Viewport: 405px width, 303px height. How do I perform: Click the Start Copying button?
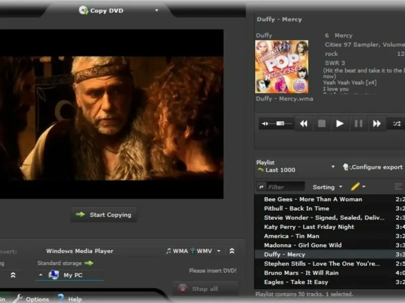coord(104,215)
